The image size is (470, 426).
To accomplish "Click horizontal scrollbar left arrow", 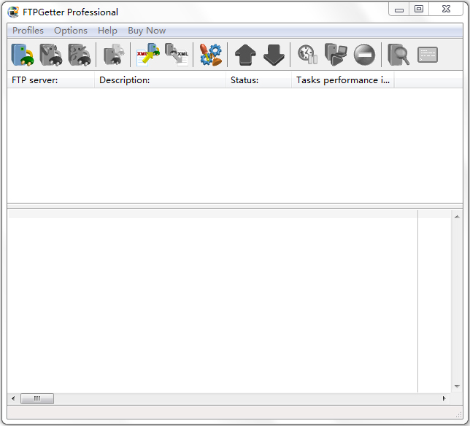I will tap(13, 398).
